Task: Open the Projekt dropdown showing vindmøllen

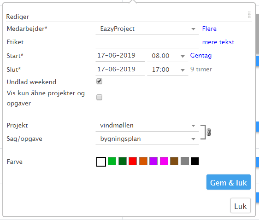Action: point(147,126)
